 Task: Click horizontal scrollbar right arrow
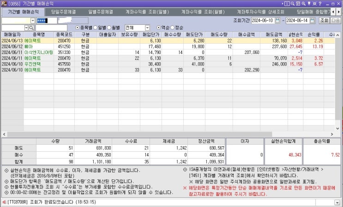pos(332,134)
